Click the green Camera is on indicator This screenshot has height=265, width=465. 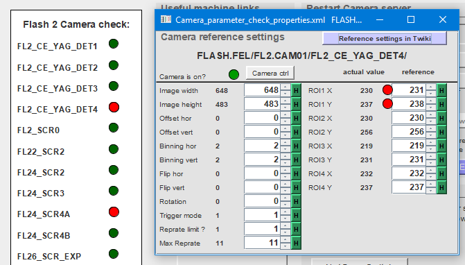[234, 74]
